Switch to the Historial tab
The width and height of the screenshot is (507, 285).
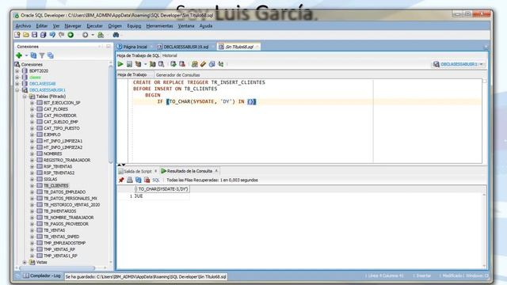170,55
